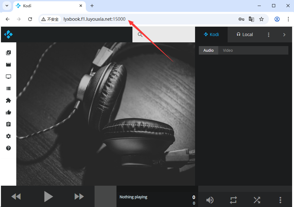Screen dimensions: 294x207
Task: Click the browser back arrow
Action: 8,19
